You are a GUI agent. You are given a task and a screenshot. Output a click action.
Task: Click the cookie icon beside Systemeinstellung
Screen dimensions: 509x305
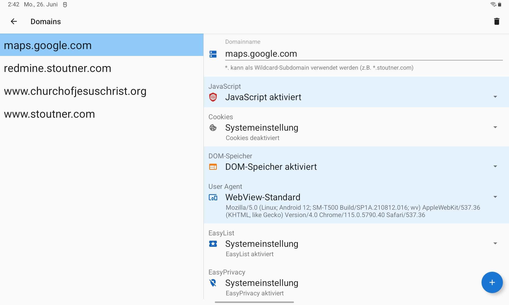(x=213, y=128)
